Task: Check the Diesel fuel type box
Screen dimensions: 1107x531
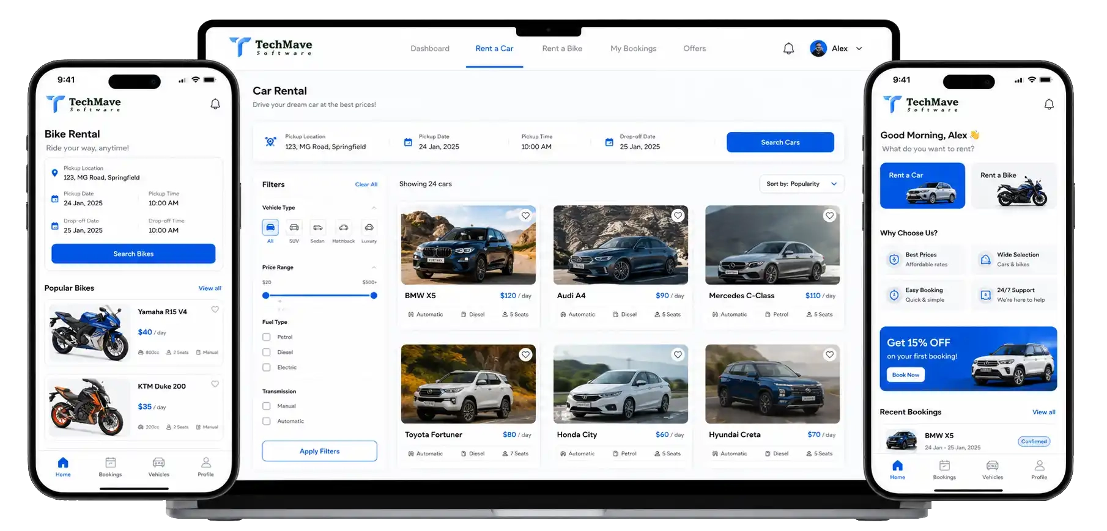Action: pyautogui.click(x=267, y=352)
